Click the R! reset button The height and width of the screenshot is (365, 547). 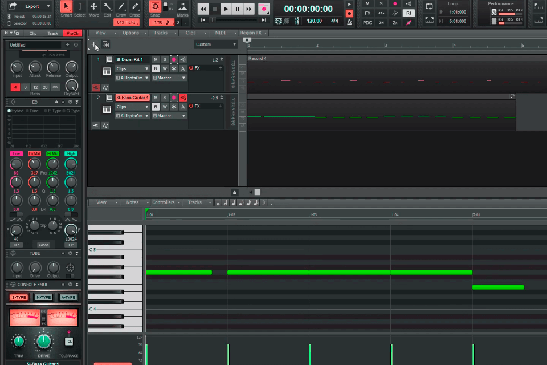(x=409, y=13)
